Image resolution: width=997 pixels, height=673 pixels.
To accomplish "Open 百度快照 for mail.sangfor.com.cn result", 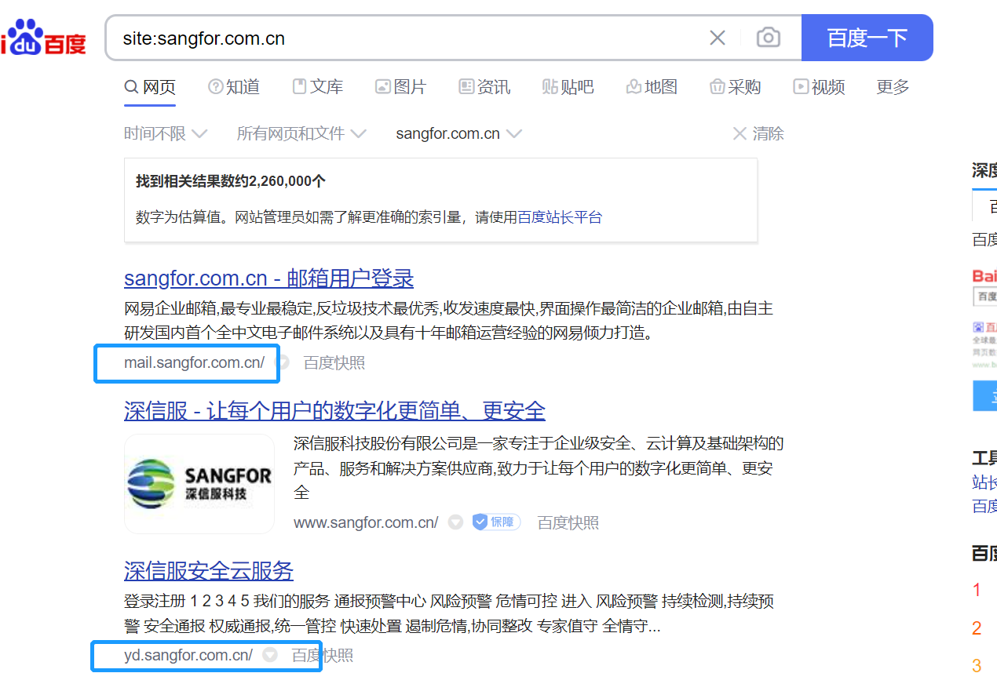I will pos(334,362).
